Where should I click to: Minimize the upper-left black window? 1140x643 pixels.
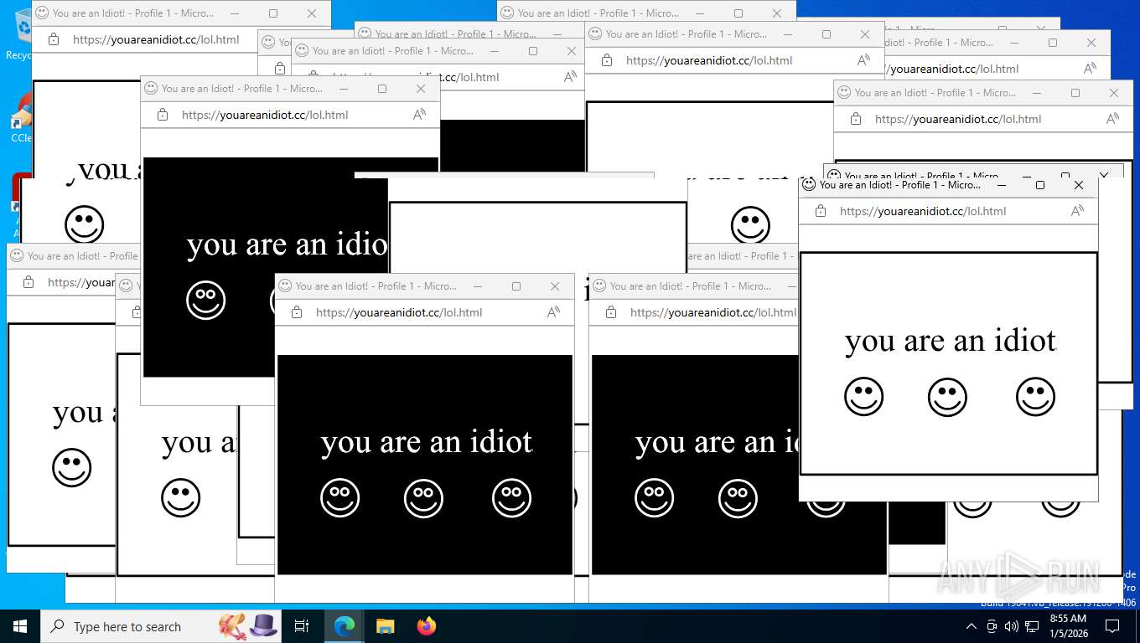pyautogui.click(x=344, y=89)
